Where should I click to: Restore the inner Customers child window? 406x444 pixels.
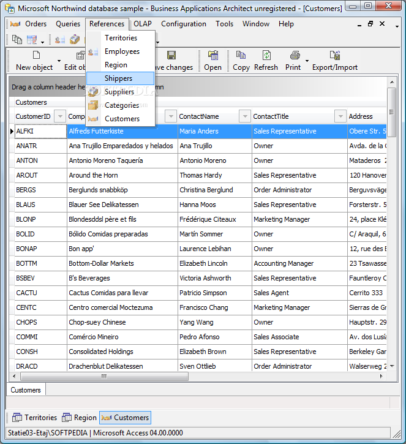coord(370,24)
